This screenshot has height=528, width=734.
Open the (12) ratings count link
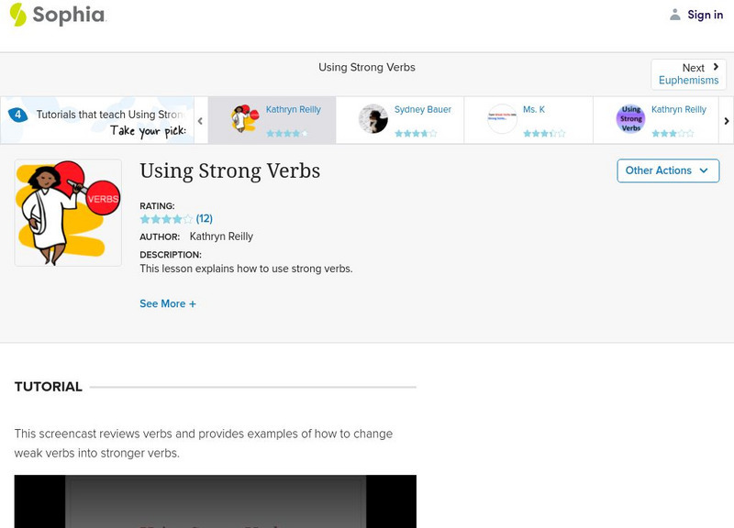pos(205,219)
